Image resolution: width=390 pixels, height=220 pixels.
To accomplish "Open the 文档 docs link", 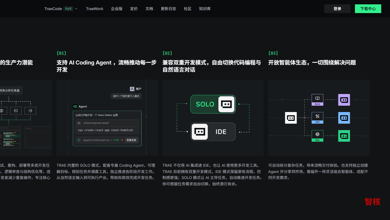I will (x=149, y=9).
